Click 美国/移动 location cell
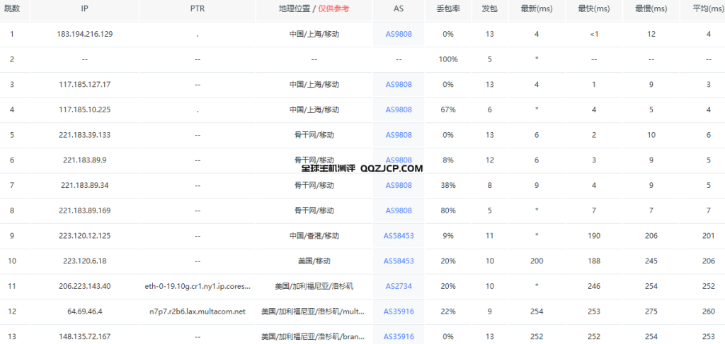The width and height of the screenshot is (725, 344). coord(314,261)
